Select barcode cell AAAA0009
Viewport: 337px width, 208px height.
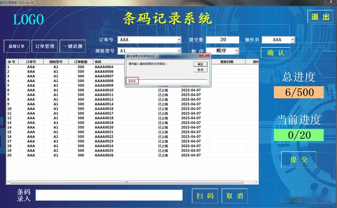point(104,85)
